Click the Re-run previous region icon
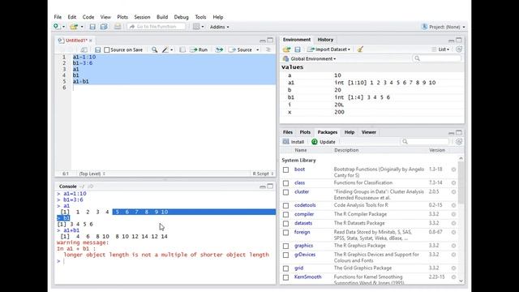 (x=219, y=49)
